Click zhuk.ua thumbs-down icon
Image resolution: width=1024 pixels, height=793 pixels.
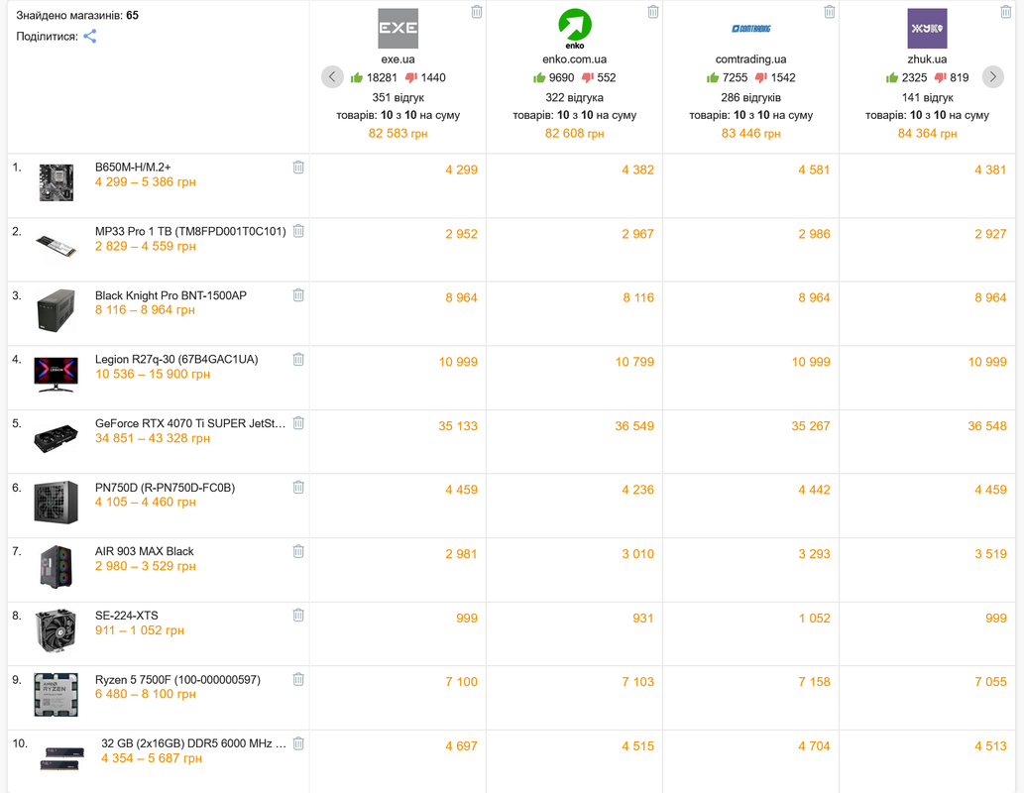click(x=940, y=77)
